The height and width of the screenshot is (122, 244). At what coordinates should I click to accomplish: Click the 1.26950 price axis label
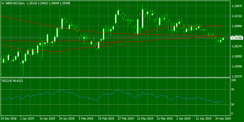coord(236,56)
